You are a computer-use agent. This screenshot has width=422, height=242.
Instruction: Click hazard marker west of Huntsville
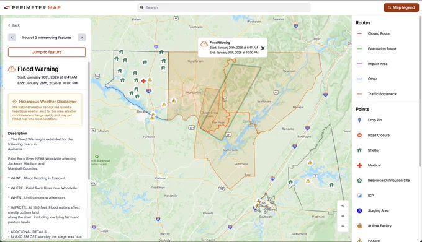click(174, 101)
